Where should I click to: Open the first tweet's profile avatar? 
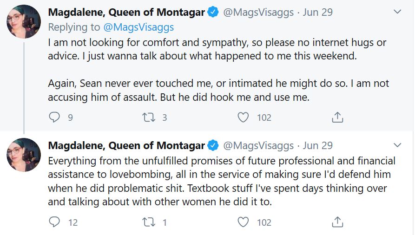[x=23, y=22]
